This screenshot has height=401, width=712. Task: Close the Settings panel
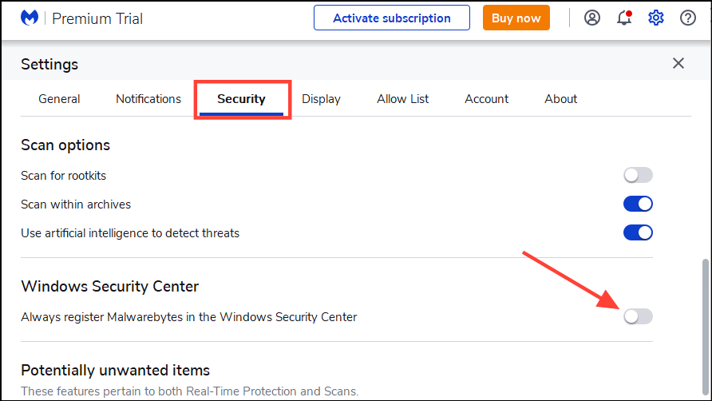point(678,63)
